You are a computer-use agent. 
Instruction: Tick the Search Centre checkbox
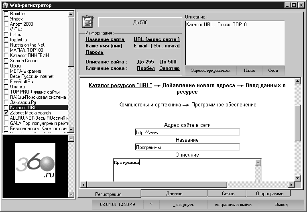[6, 61]
